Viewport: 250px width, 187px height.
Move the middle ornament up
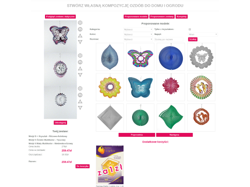tap(80, 69)
